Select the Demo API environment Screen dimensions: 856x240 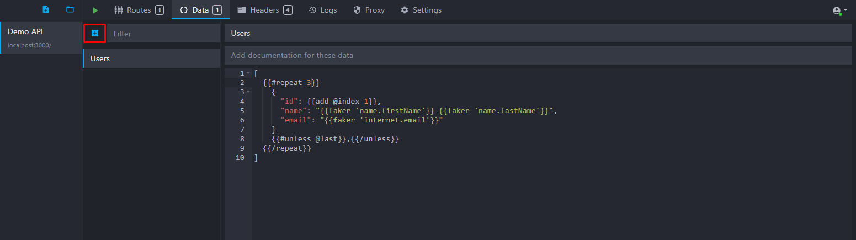point(41,38)
